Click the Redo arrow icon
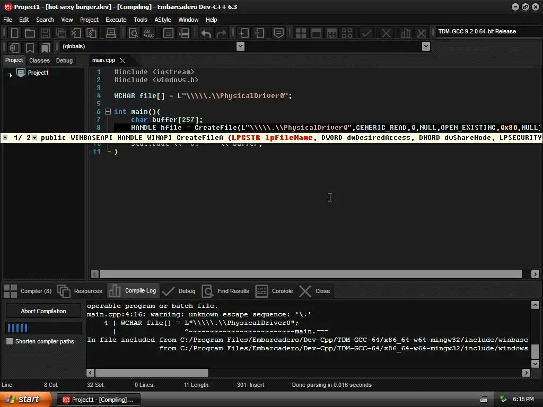Screen dimensions: 543x407 click(x=221, y=33)
